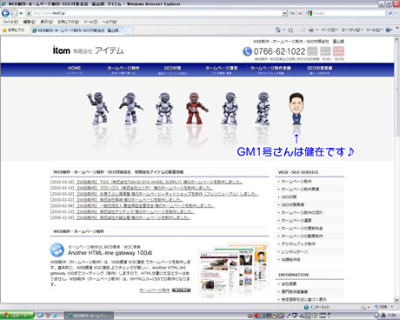The image size is (400, 320).
Task: Open ホームページ制作実績 in blue navigation bar
Action: [x=270, y=70]
